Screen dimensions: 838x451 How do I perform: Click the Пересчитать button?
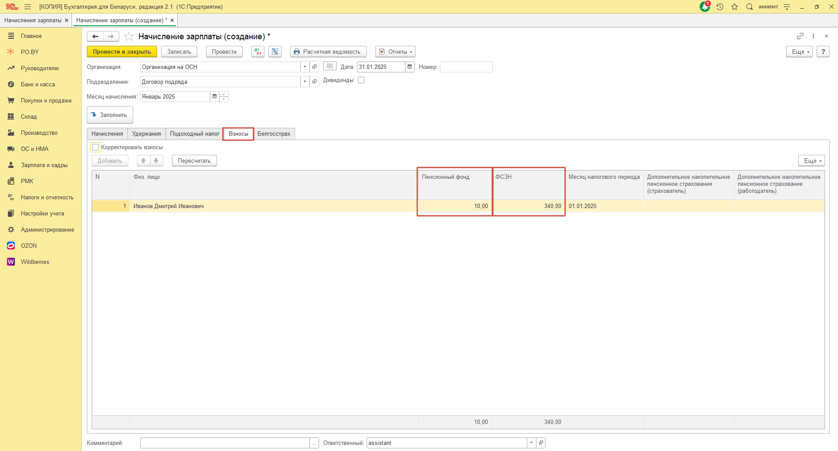point(194,161)
